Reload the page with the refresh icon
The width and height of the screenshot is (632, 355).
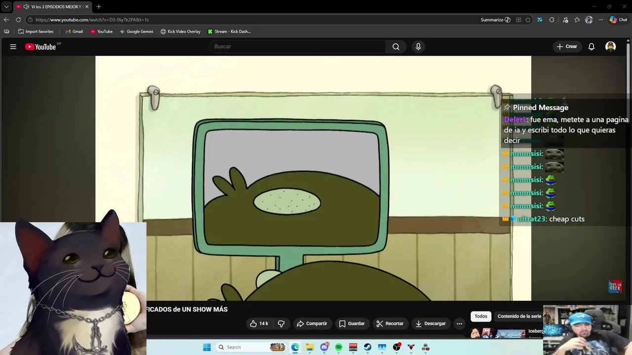point(18,20)
